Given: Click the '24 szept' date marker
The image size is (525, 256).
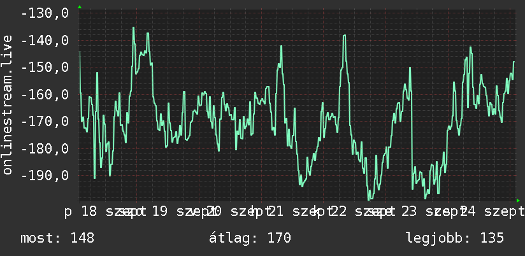Looking at the screenshot, I should point(493,212).
